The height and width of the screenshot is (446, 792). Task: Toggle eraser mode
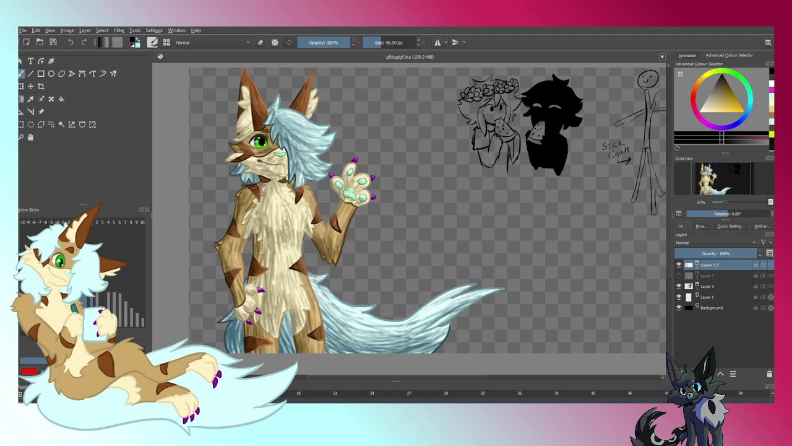tap(260, 42)
